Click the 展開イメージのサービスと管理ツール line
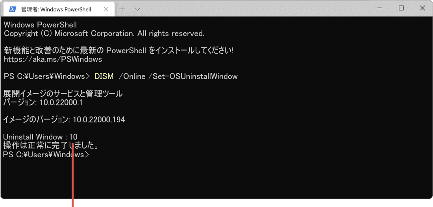 click(x=63, y=94)
